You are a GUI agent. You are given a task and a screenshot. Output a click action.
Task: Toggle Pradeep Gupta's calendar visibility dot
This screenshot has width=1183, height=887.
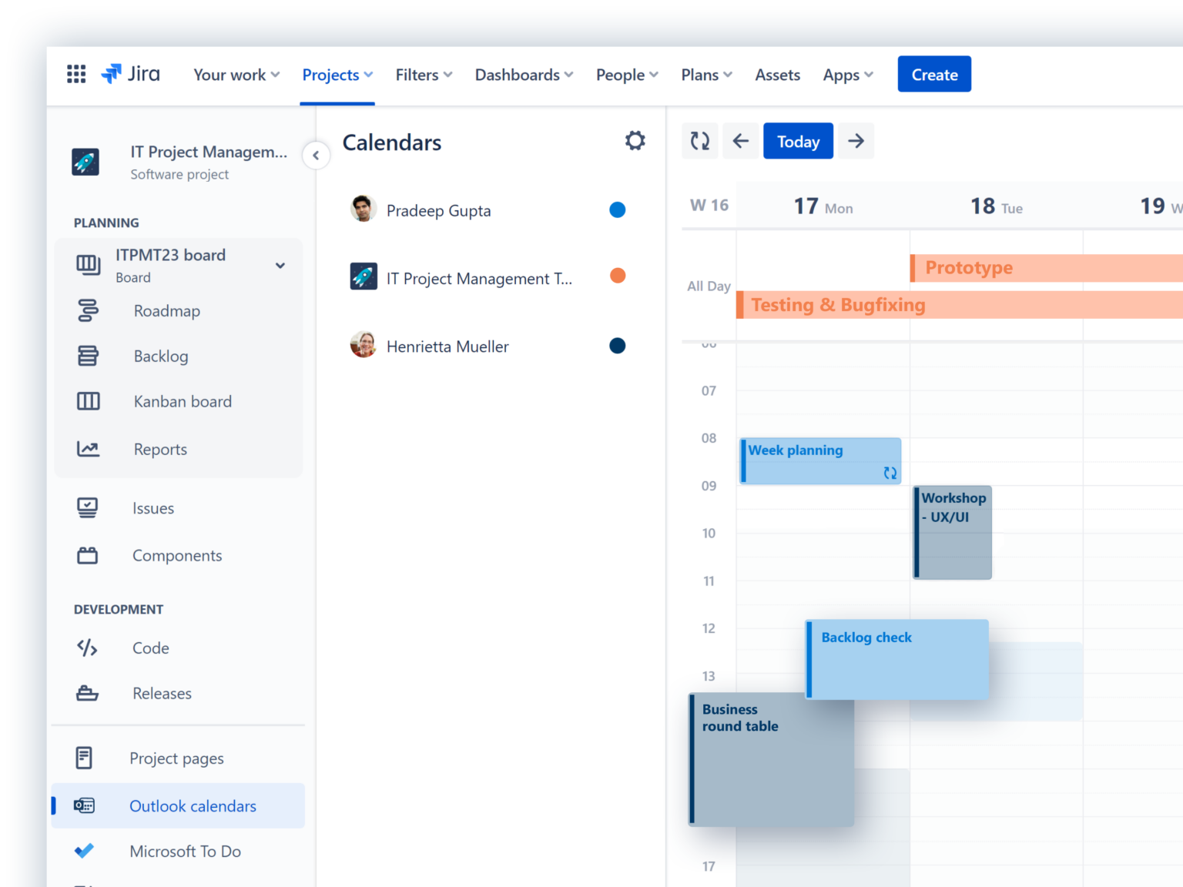617,209
